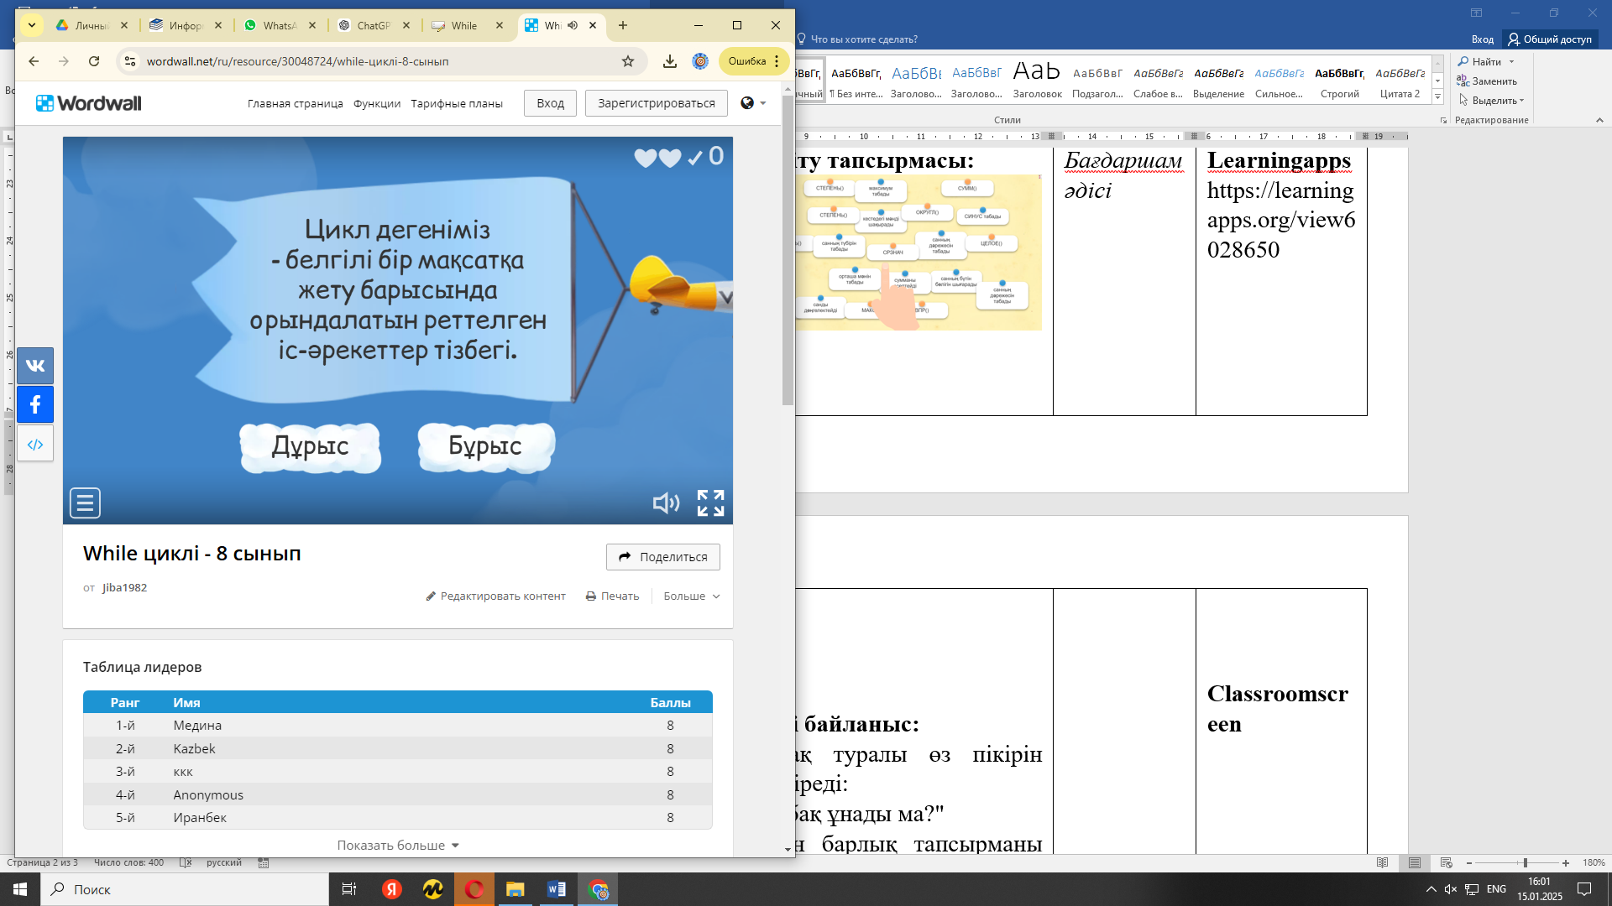
Task: Share via the Facebook icon
Action: [35, 405]
